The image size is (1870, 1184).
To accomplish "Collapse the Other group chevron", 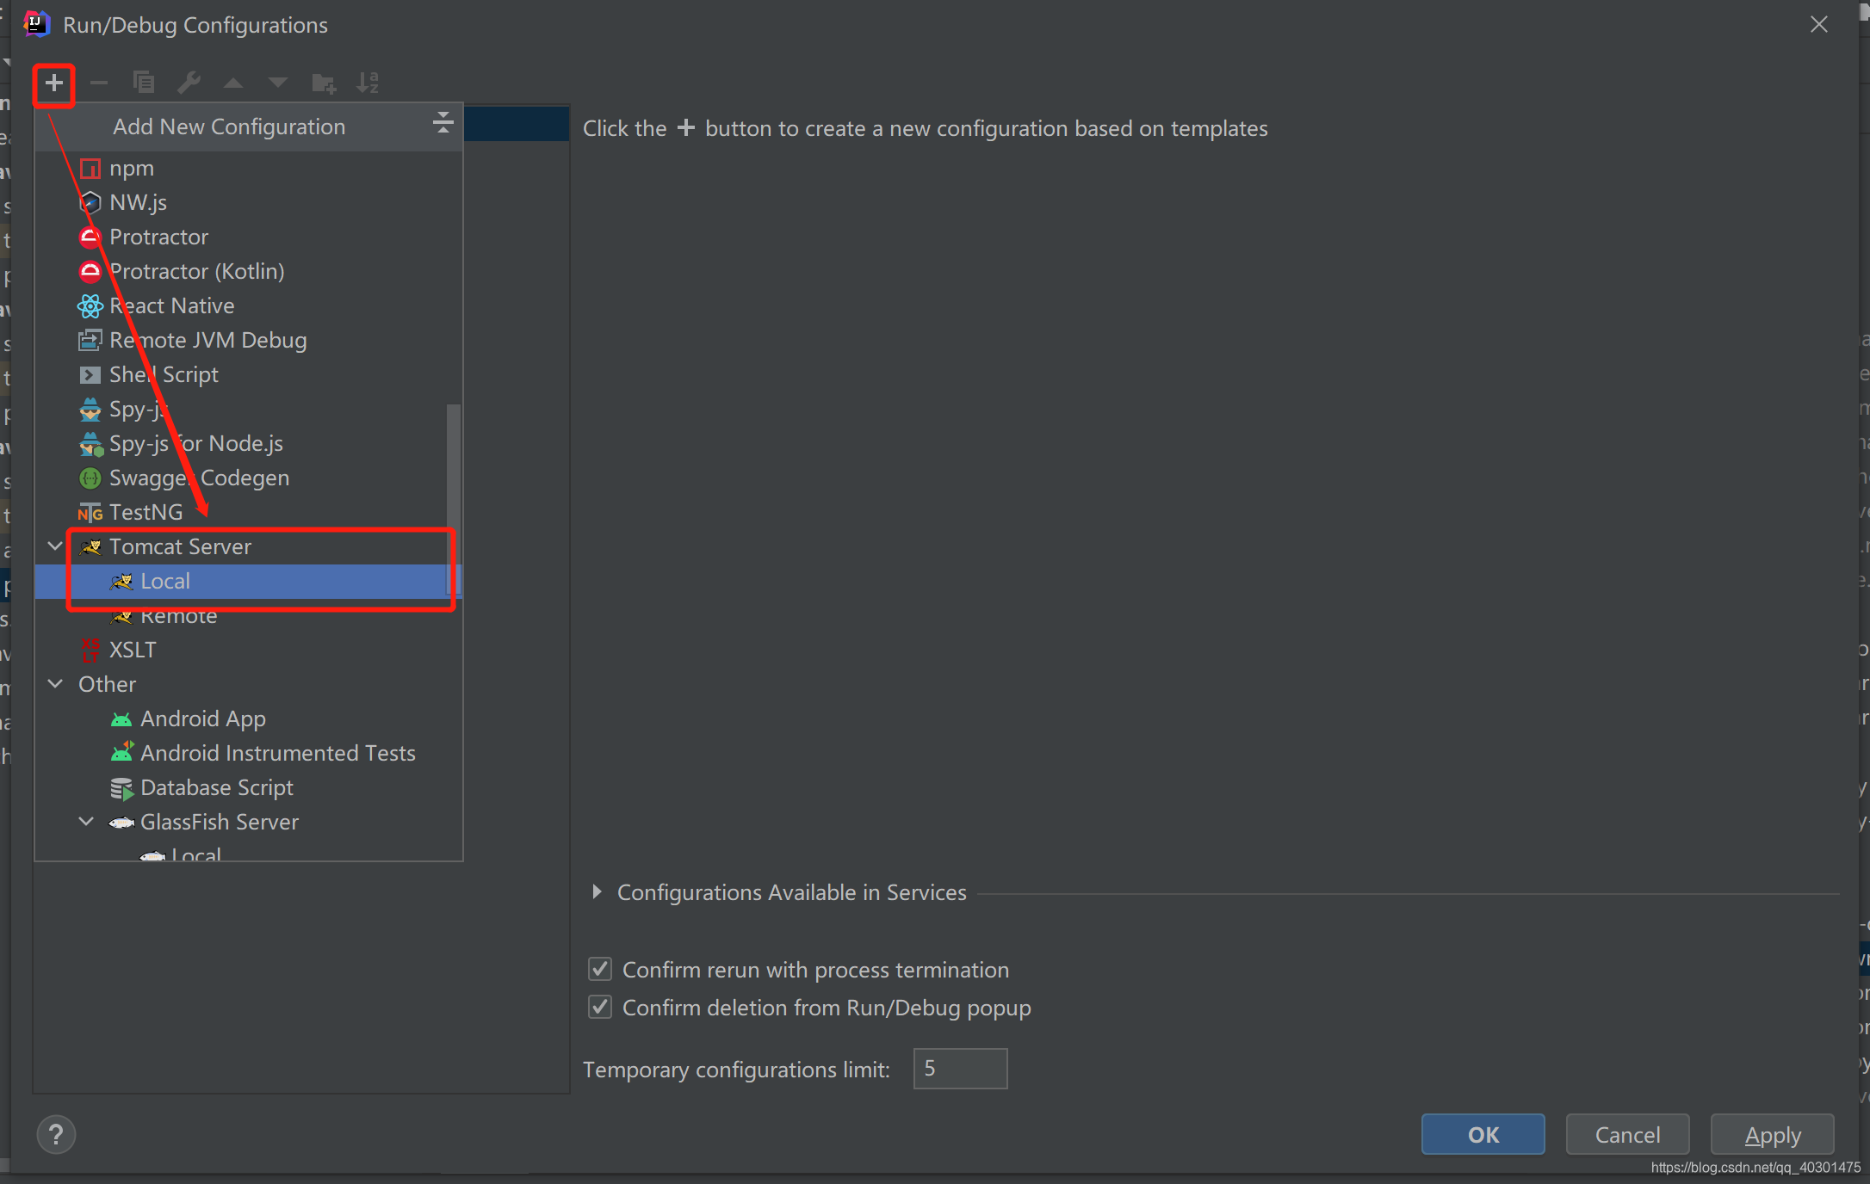I will pyautogui.click(x=55, y=684).
